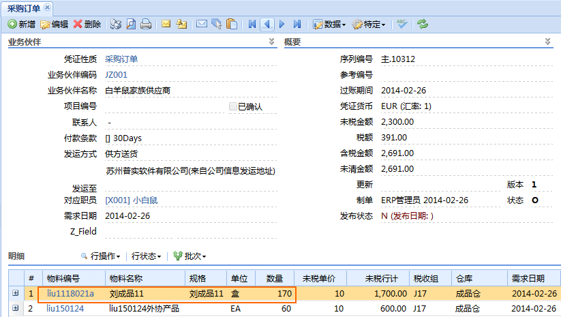
Task: Click the printer icon in toolbar
Action: (145, 24)
